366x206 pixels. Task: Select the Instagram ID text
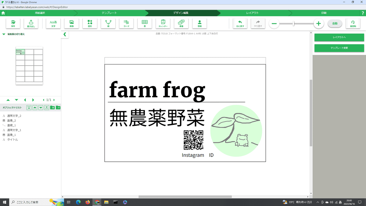tap(198, 155)
